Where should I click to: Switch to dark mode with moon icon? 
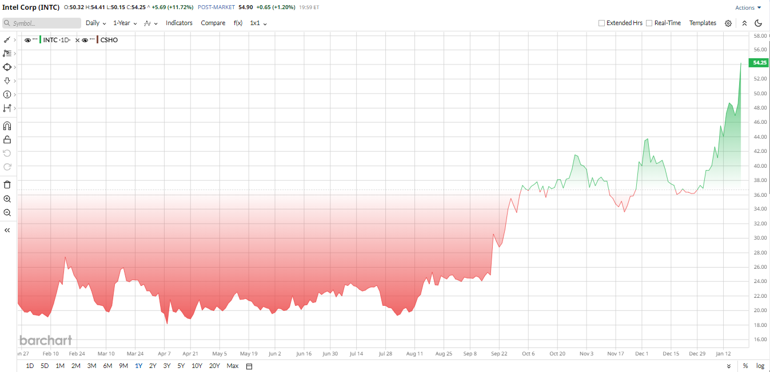(759, 23)
